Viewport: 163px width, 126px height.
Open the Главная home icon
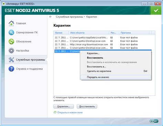11,23
